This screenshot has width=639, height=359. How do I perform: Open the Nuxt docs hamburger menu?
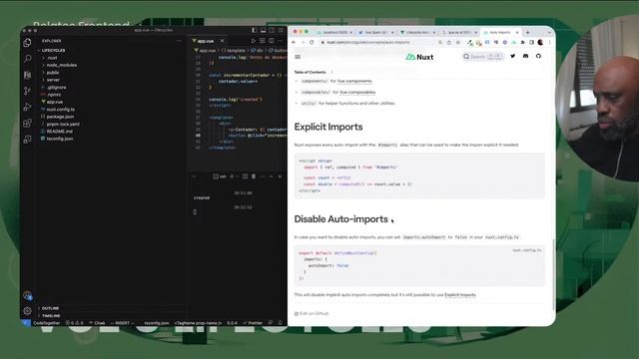298,57
